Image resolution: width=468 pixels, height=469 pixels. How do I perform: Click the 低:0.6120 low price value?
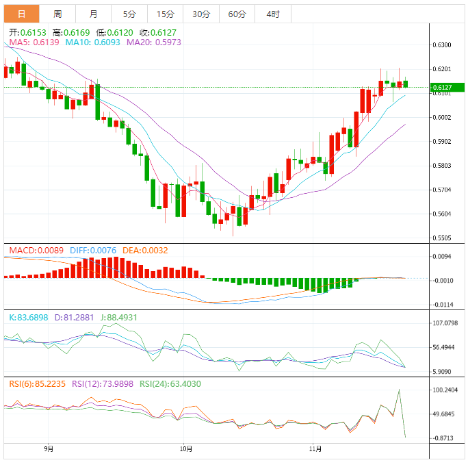click(x=114, y=32)
